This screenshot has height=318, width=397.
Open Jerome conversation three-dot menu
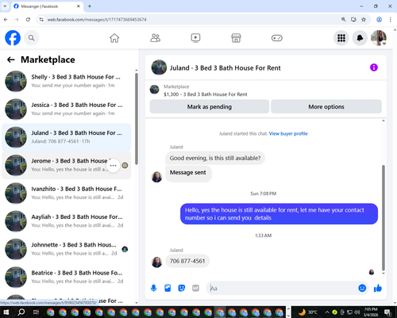click(114, 166)
